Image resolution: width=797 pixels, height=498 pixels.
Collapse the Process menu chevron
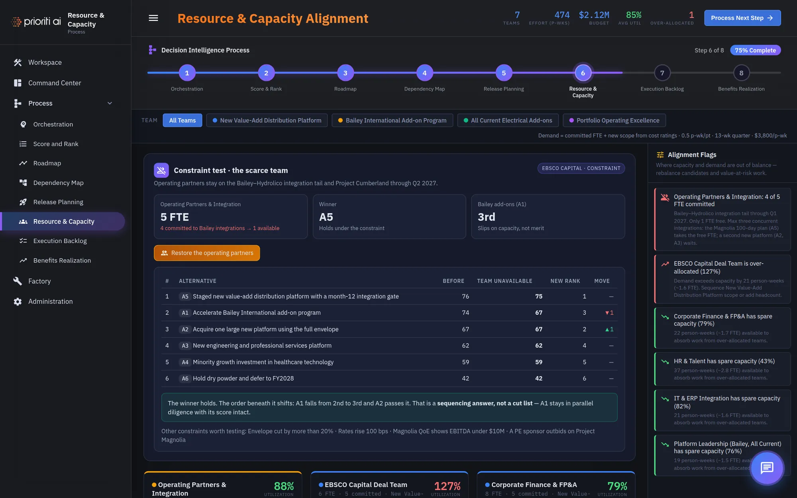point(110,104)
